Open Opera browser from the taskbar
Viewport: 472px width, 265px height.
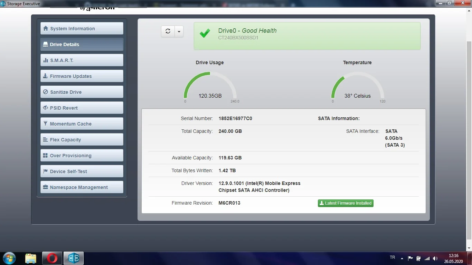pyautogui.click(x=52, y=258)
